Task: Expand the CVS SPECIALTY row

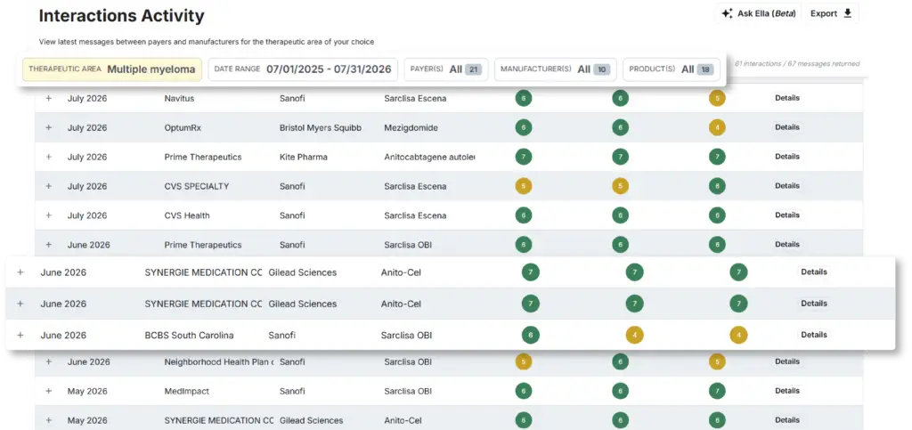Action: [49, 186]
